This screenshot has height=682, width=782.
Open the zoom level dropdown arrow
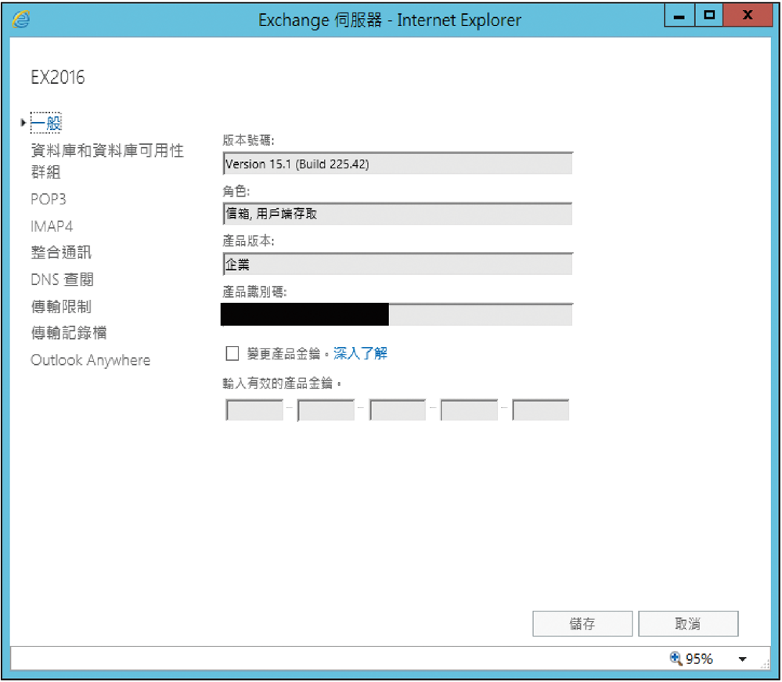(x=743, y=659)
